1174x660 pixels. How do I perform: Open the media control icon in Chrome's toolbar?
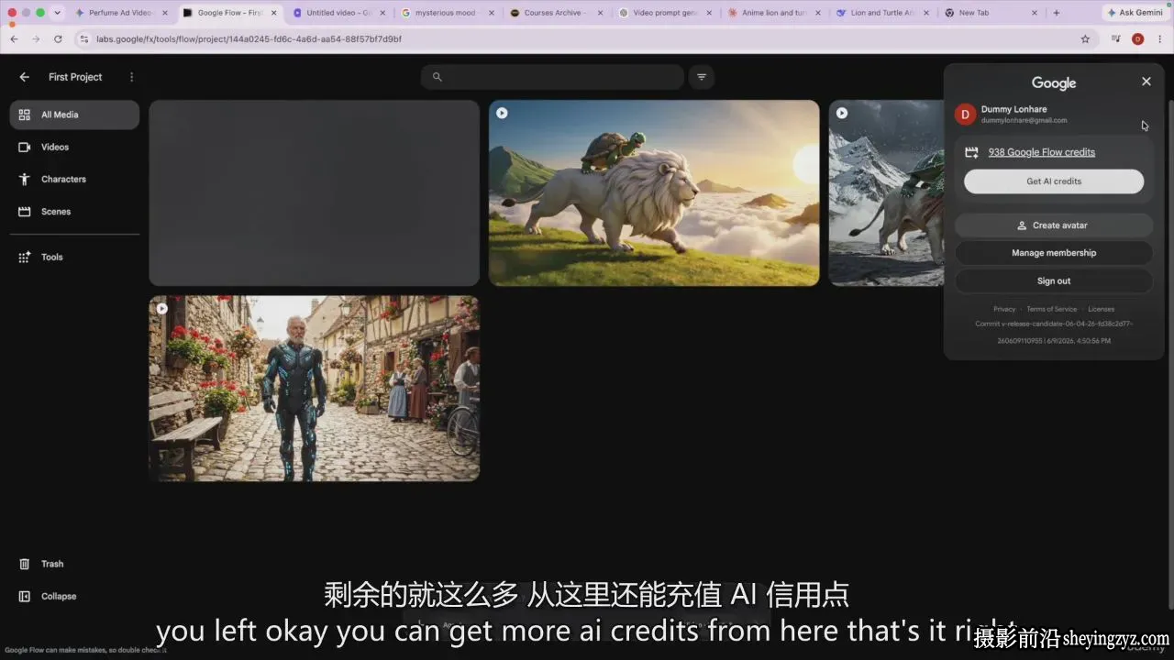tap(1115, 39)
